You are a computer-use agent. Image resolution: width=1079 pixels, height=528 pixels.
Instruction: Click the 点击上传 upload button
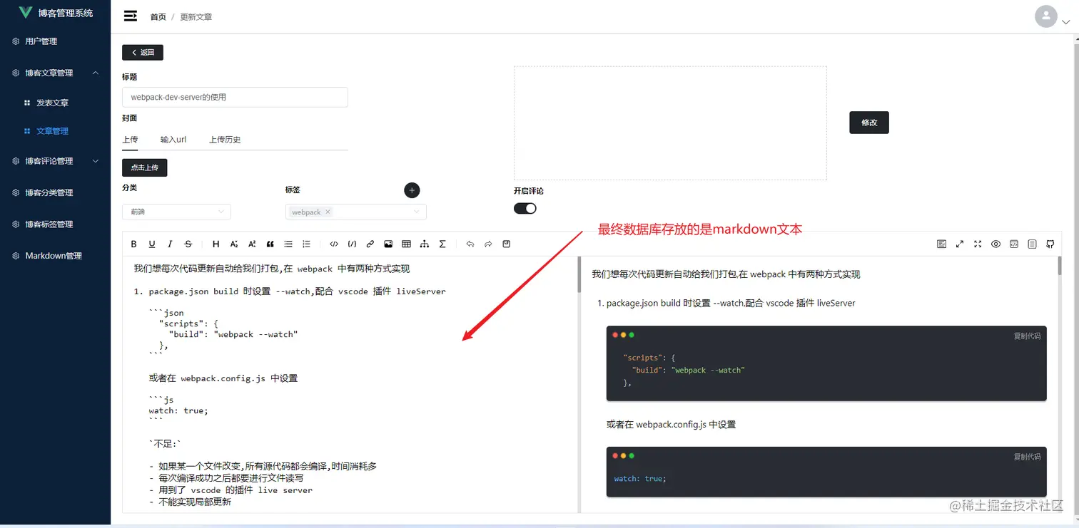tap(144, 167)
